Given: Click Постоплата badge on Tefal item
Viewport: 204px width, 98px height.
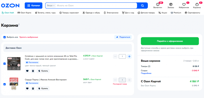Looking at the screenshot, I should 32,63.
